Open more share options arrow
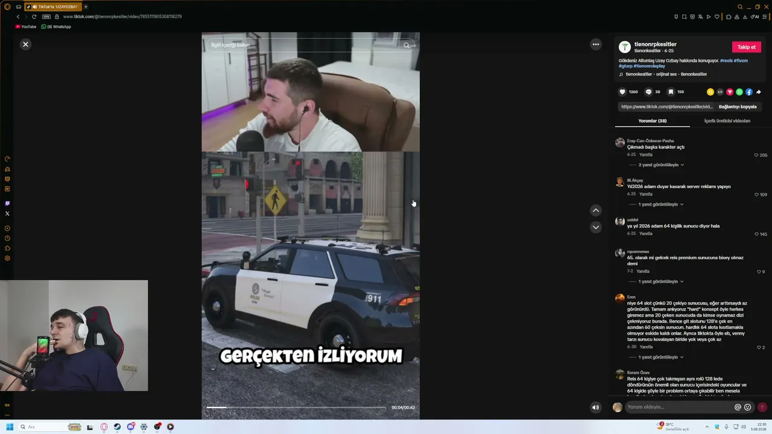The width and height of the screenshot is (772, 434). [759, 92]
